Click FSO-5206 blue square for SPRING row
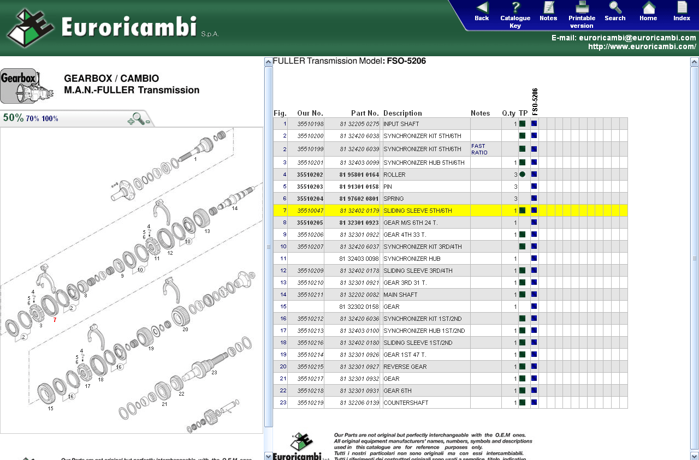 coord(534,199)
